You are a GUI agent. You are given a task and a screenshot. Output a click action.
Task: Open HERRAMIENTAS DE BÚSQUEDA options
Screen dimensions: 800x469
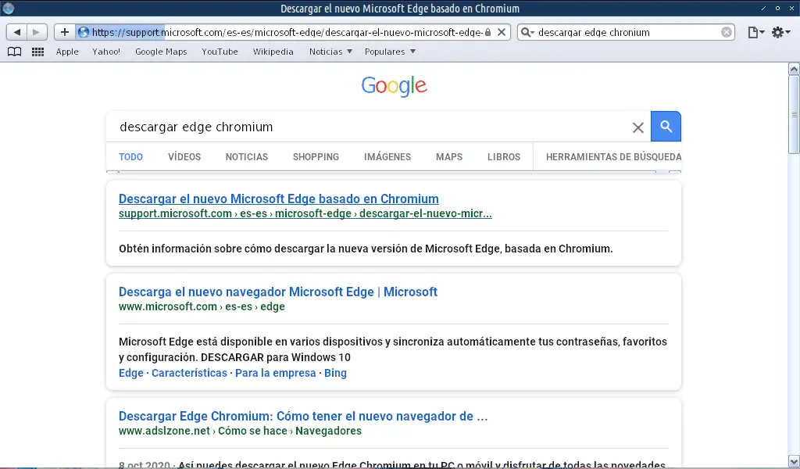(x=613, y=156)
